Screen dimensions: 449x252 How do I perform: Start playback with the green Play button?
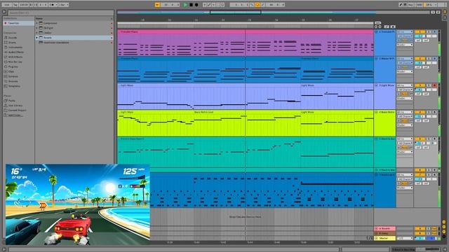coord(185,5)
